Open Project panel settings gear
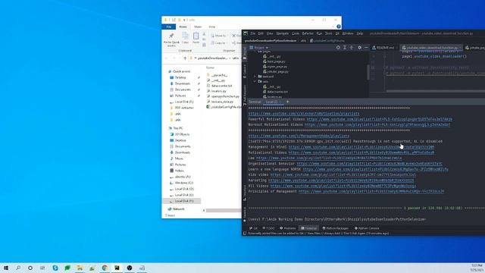The height and width of the screenshot is (273, 485). point(359,48)
